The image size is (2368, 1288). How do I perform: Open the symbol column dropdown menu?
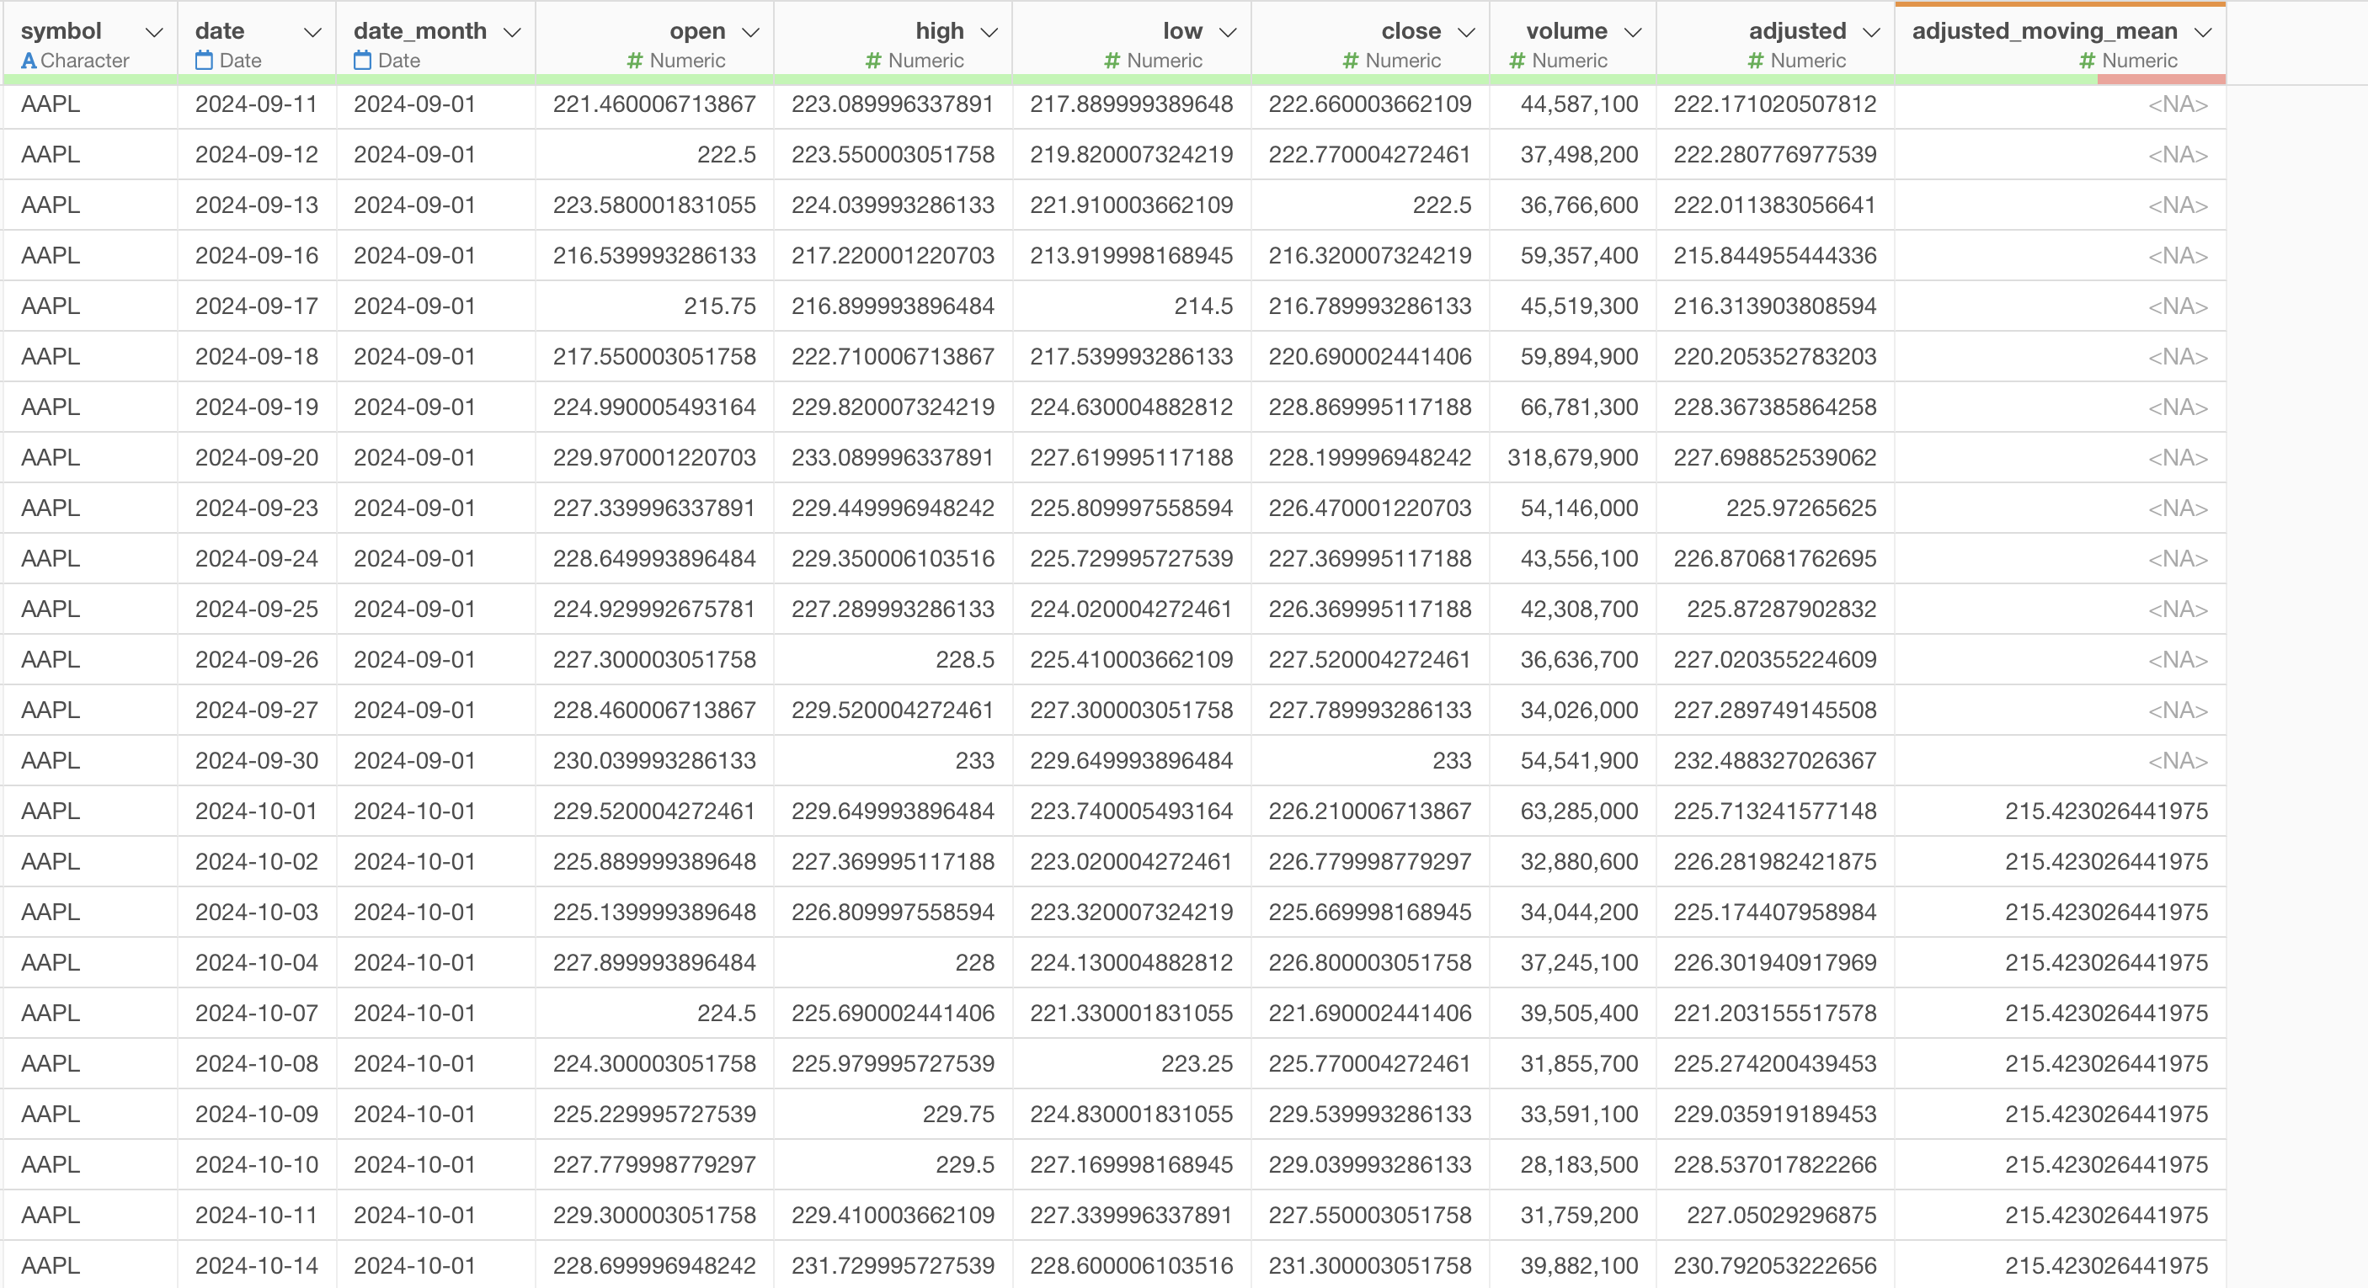coord(154,32)
